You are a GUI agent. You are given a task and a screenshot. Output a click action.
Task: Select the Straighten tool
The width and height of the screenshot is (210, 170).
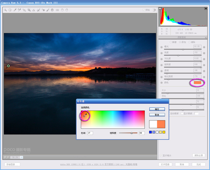pos(34,10)
